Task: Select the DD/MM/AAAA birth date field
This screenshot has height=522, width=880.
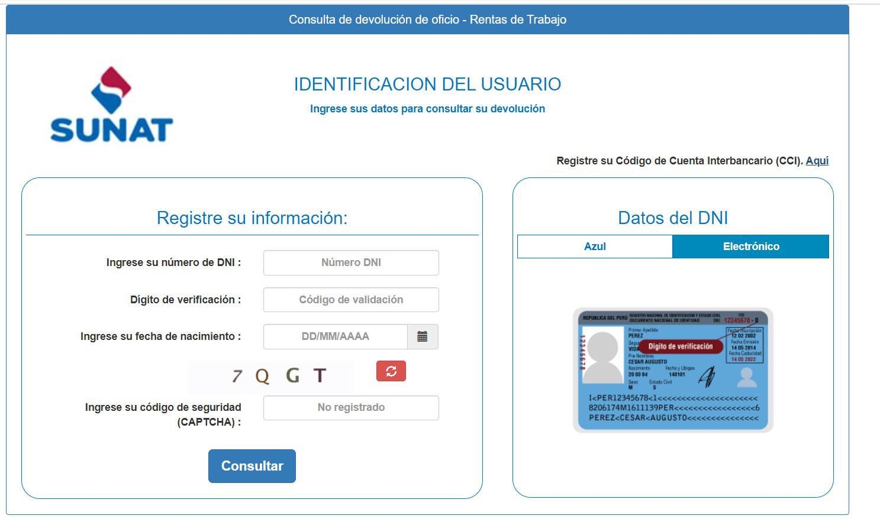Action: pyautogui.click(x=335, y=336)
